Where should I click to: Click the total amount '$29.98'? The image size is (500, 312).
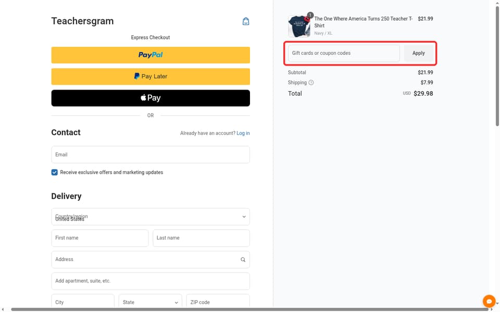coord(423,94)
